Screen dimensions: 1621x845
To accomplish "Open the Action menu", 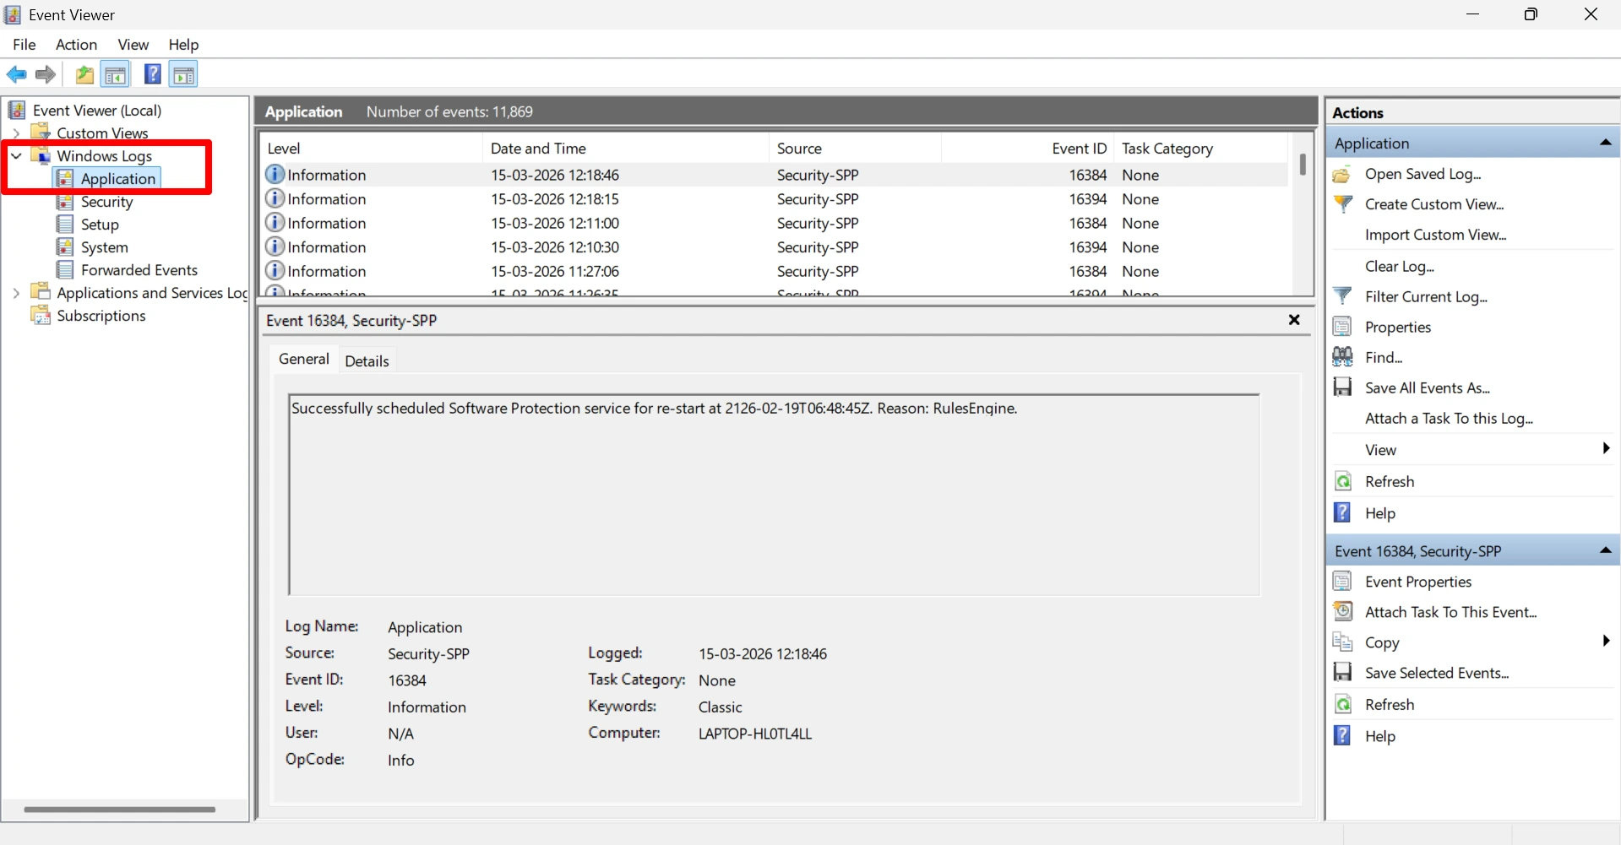I will point(75,45).
